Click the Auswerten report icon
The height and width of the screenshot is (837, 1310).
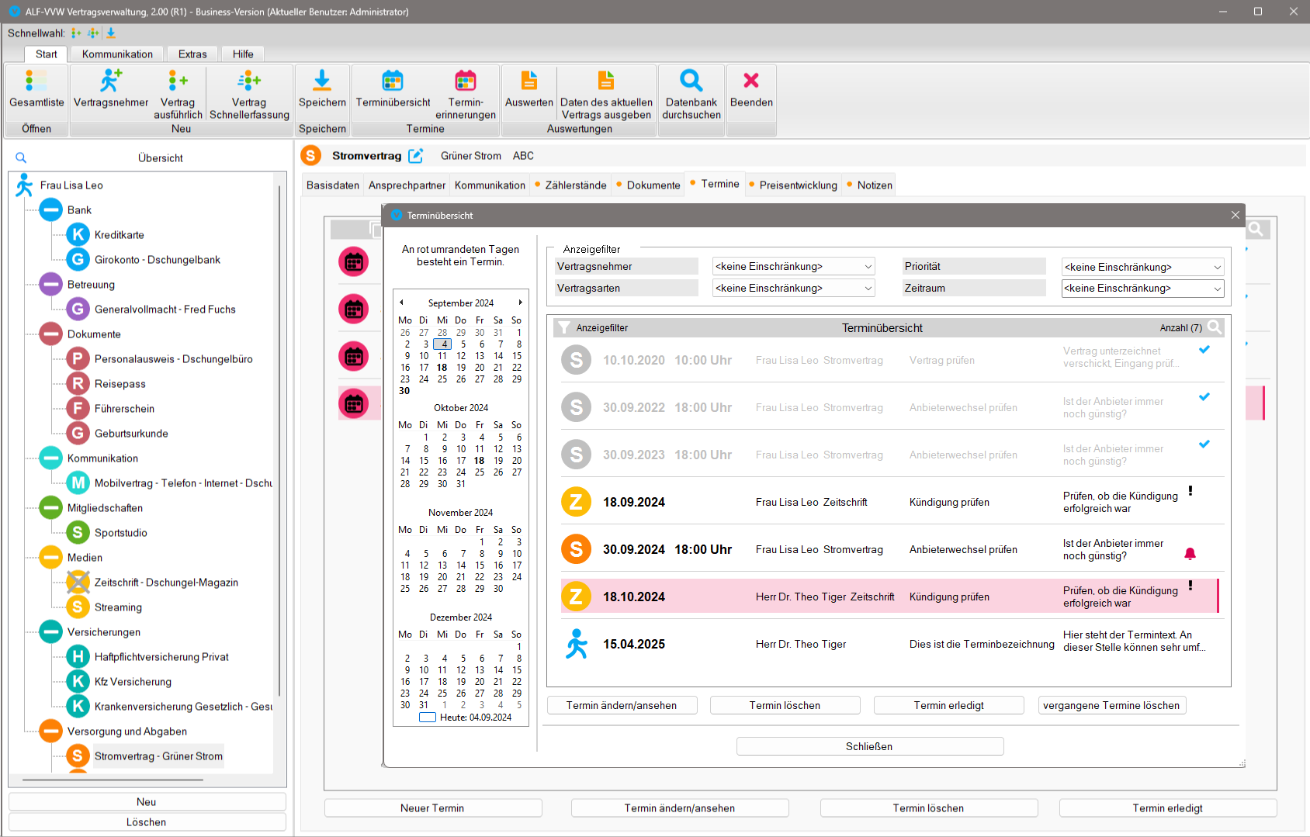[529, 81]
